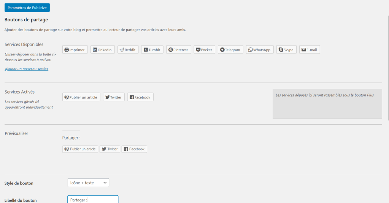Open the Paramètres de Publicize button
389x203 pixels.
pos(27,8)
